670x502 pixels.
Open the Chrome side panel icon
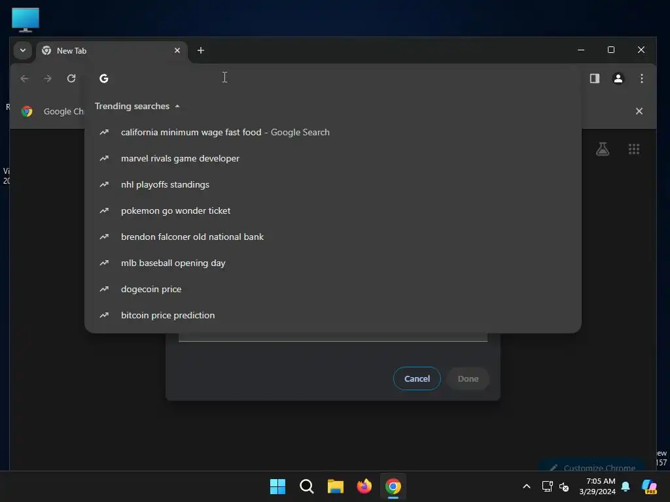point(594,78)
